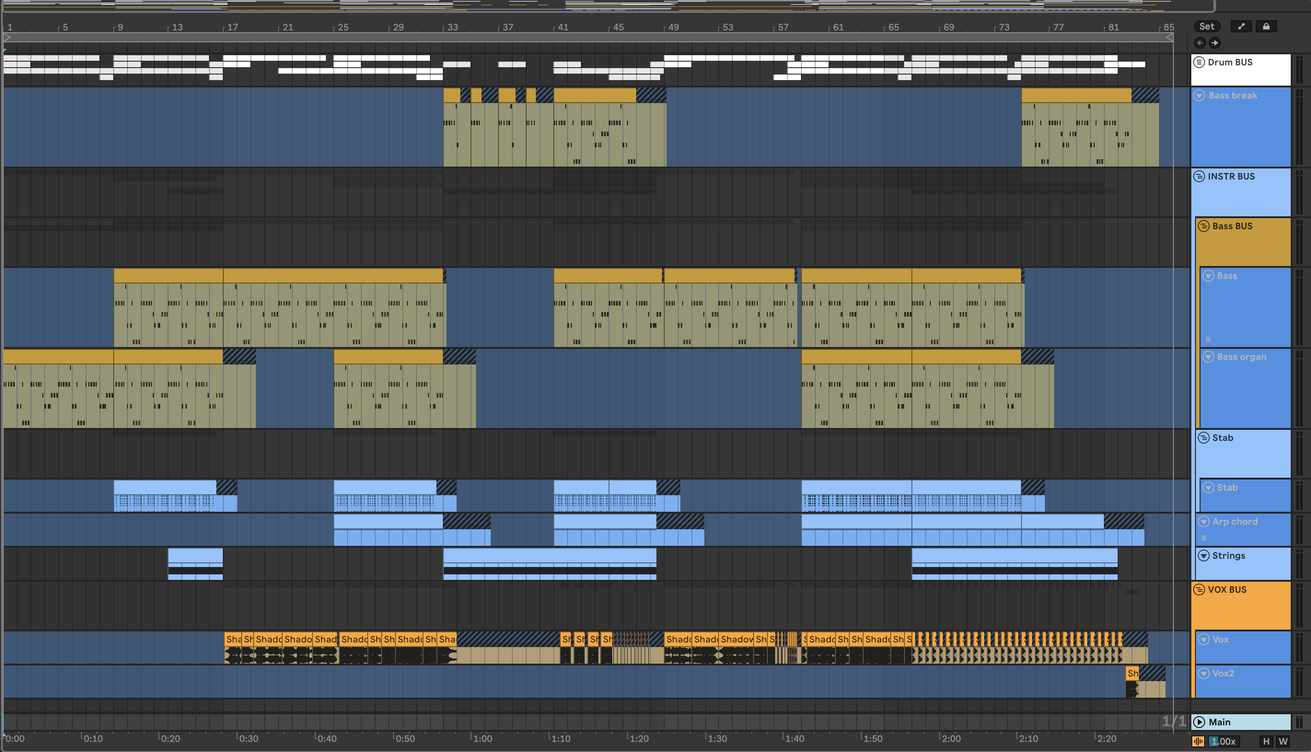The height and width of the screenshot is (752, 1311).
Task: Toggle the orange waveform follow button
Action: pos(1198,741)
